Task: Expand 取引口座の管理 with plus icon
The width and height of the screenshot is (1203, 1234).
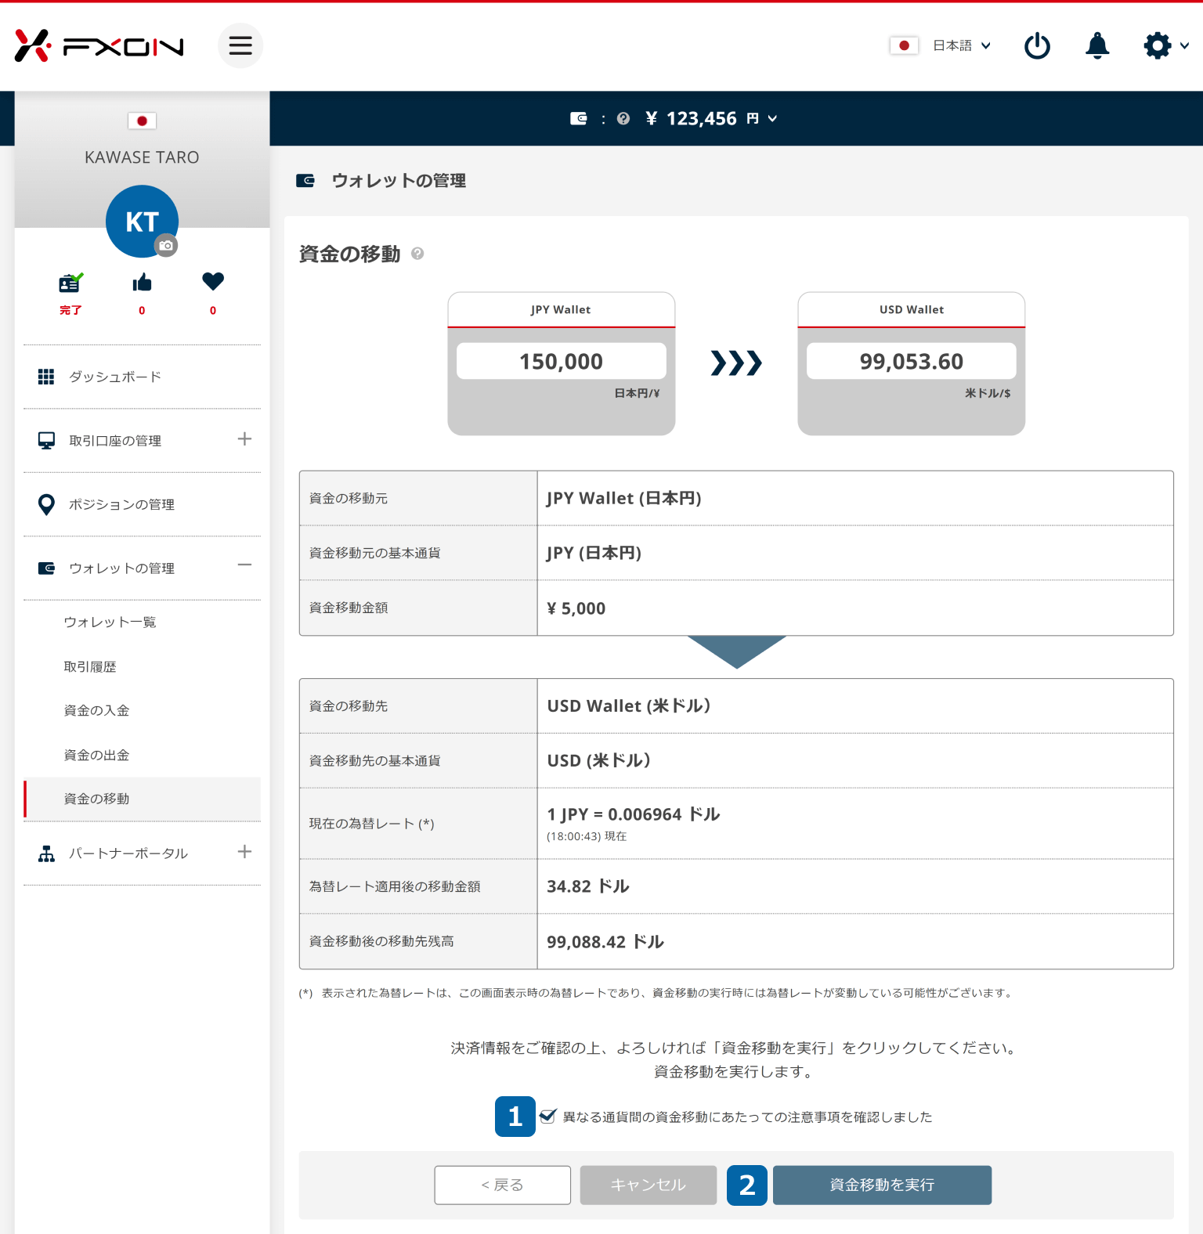Action: click(244, 439)
